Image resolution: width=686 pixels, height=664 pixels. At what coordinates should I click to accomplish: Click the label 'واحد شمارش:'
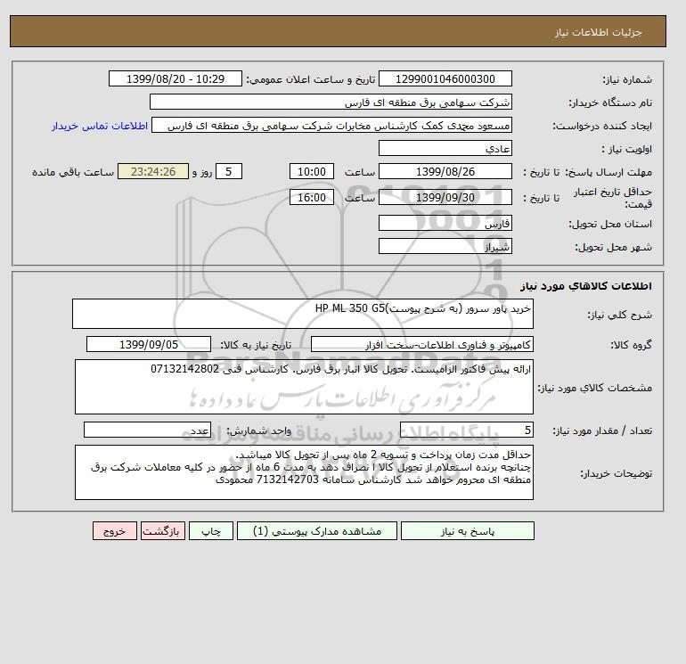[x=258, y=430]
